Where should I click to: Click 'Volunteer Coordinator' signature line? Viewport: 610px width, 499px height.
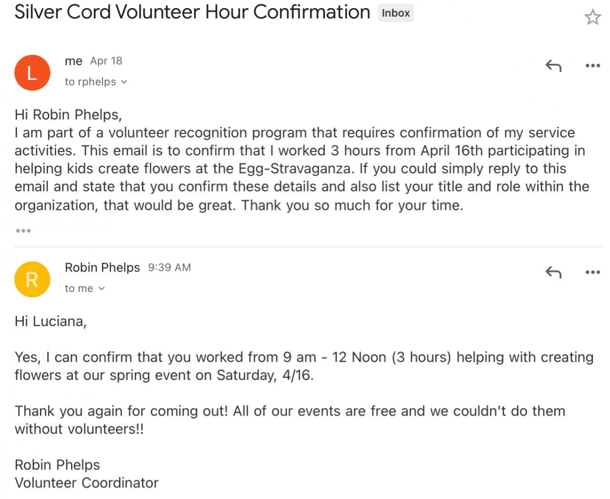pos(86,483)
